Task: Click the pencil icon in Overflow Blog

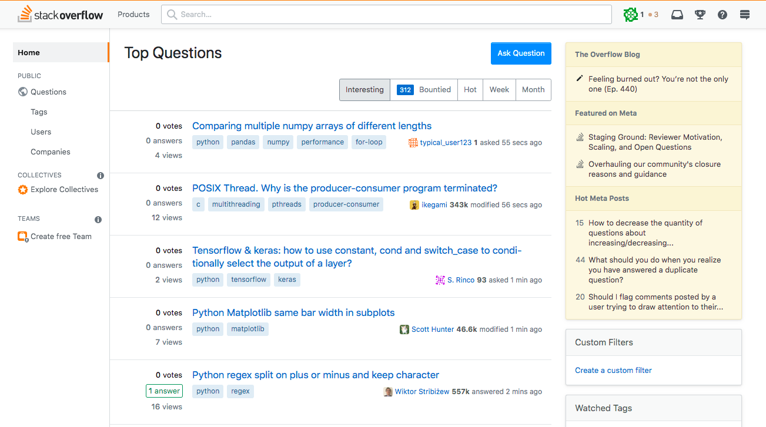Action: point(580,78)
